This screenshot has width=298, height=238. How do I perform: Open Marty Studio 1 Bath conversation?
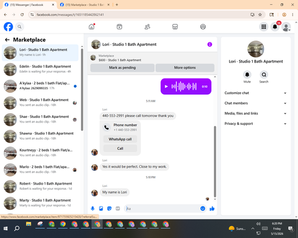[x=40, y=203]
